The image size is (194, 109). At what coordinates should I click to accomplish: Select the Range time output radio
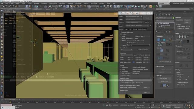click(x=121, y=41)
